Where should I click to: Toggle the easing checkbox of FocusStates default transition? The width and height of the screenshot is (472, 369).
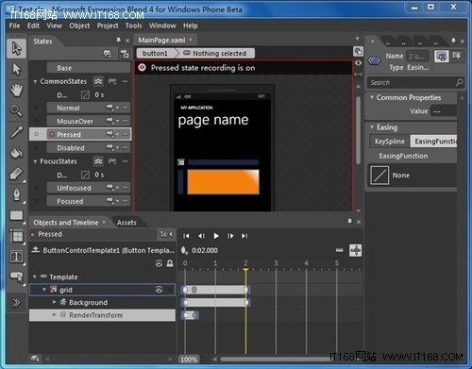tap(85, 175)
